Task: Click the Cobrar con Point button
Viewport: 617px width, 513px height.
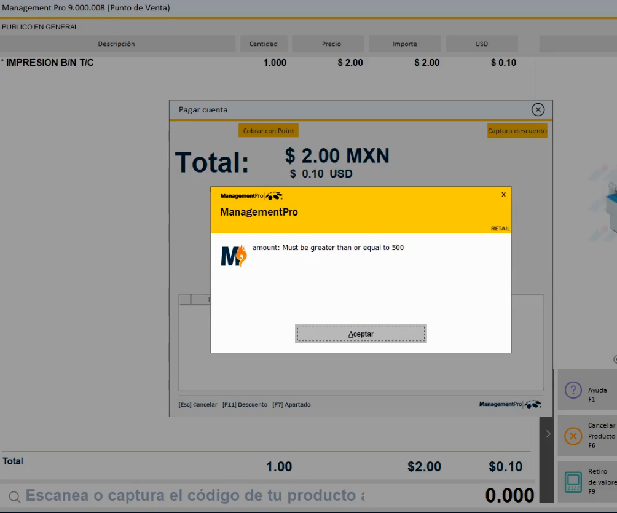Action: (x=269, y=131)
